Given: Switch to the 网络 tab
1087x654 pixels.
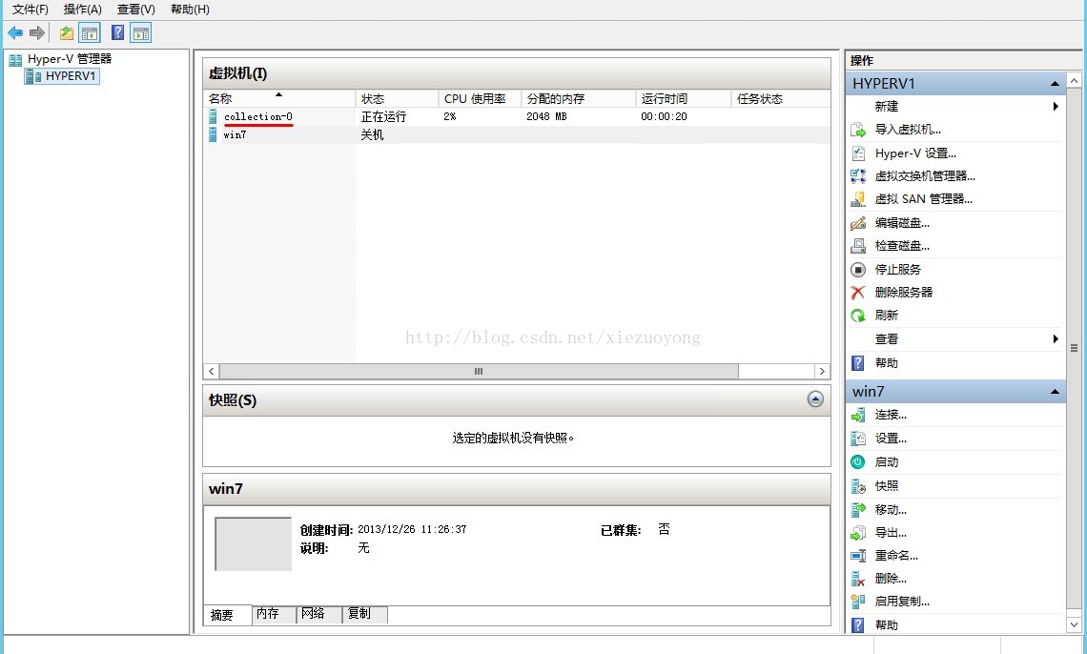Looking at the screenshot, I should (319, 614).
